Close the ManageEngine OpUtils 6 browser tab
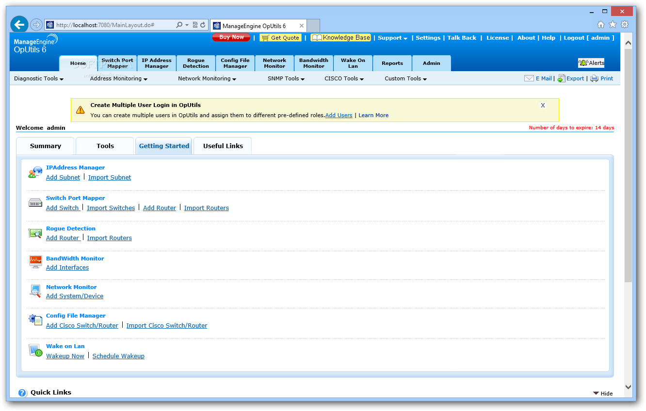This screenshot has width=646, height=411. (x=302, y=26)
